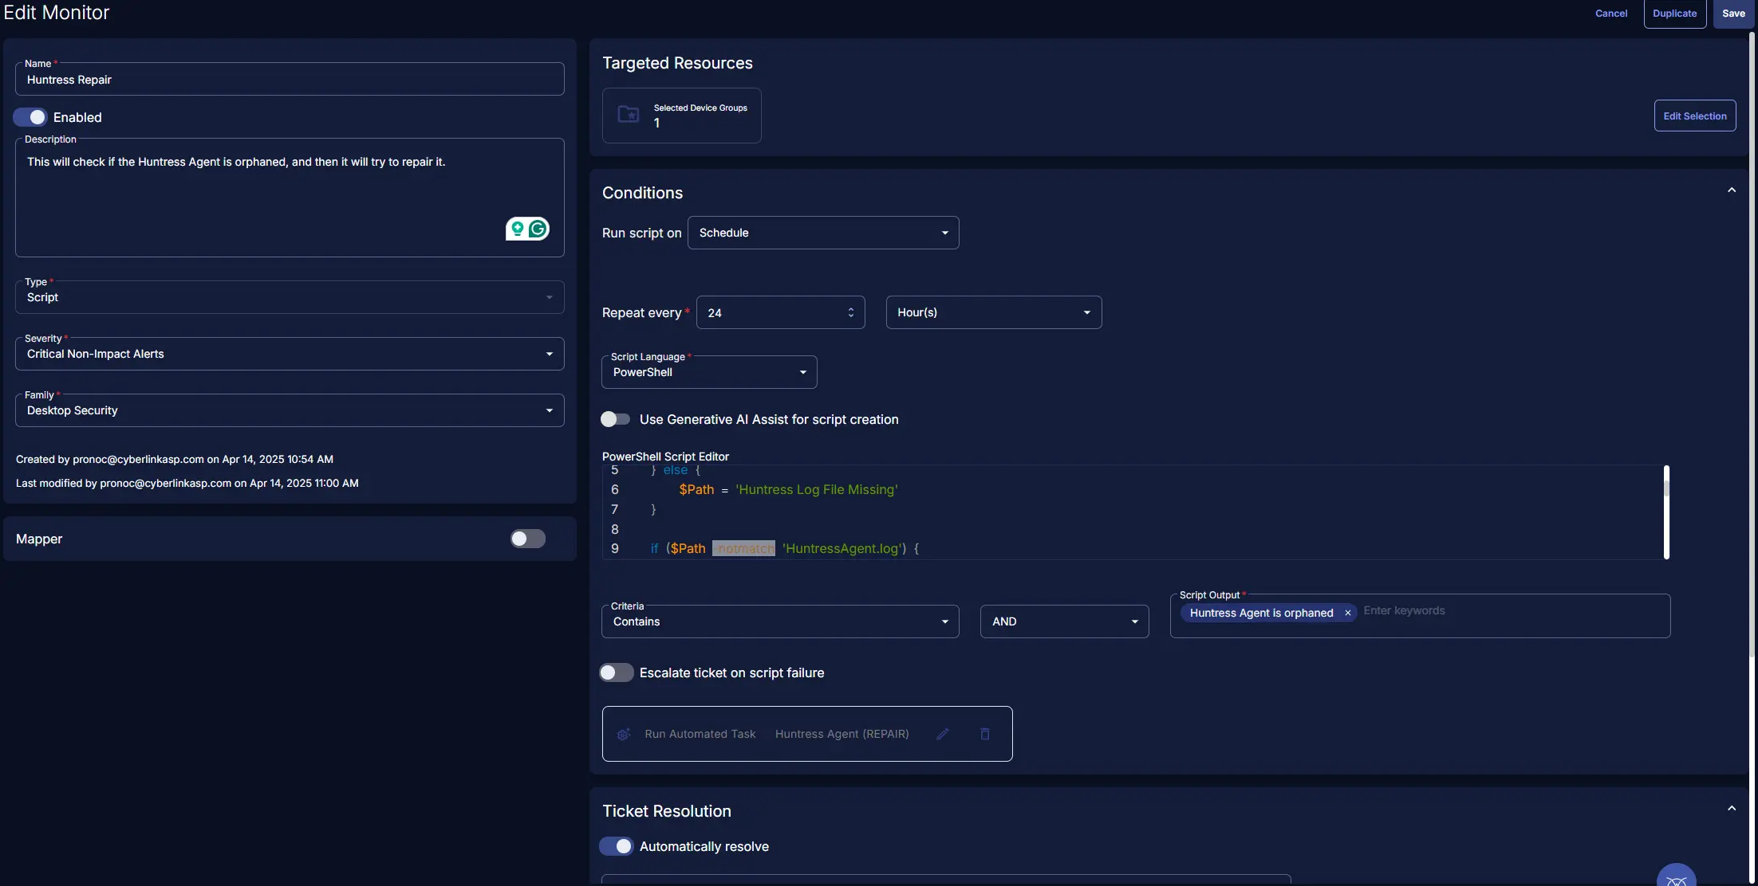
Task: Open the Run script on Schedule dropdown
Action: coord(823,233)
